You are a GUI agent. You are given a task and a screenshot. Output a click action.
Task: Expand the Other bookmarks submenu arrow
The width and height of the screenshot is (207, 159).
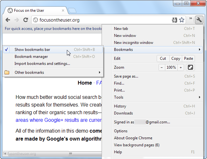click(x=100, y=73)
